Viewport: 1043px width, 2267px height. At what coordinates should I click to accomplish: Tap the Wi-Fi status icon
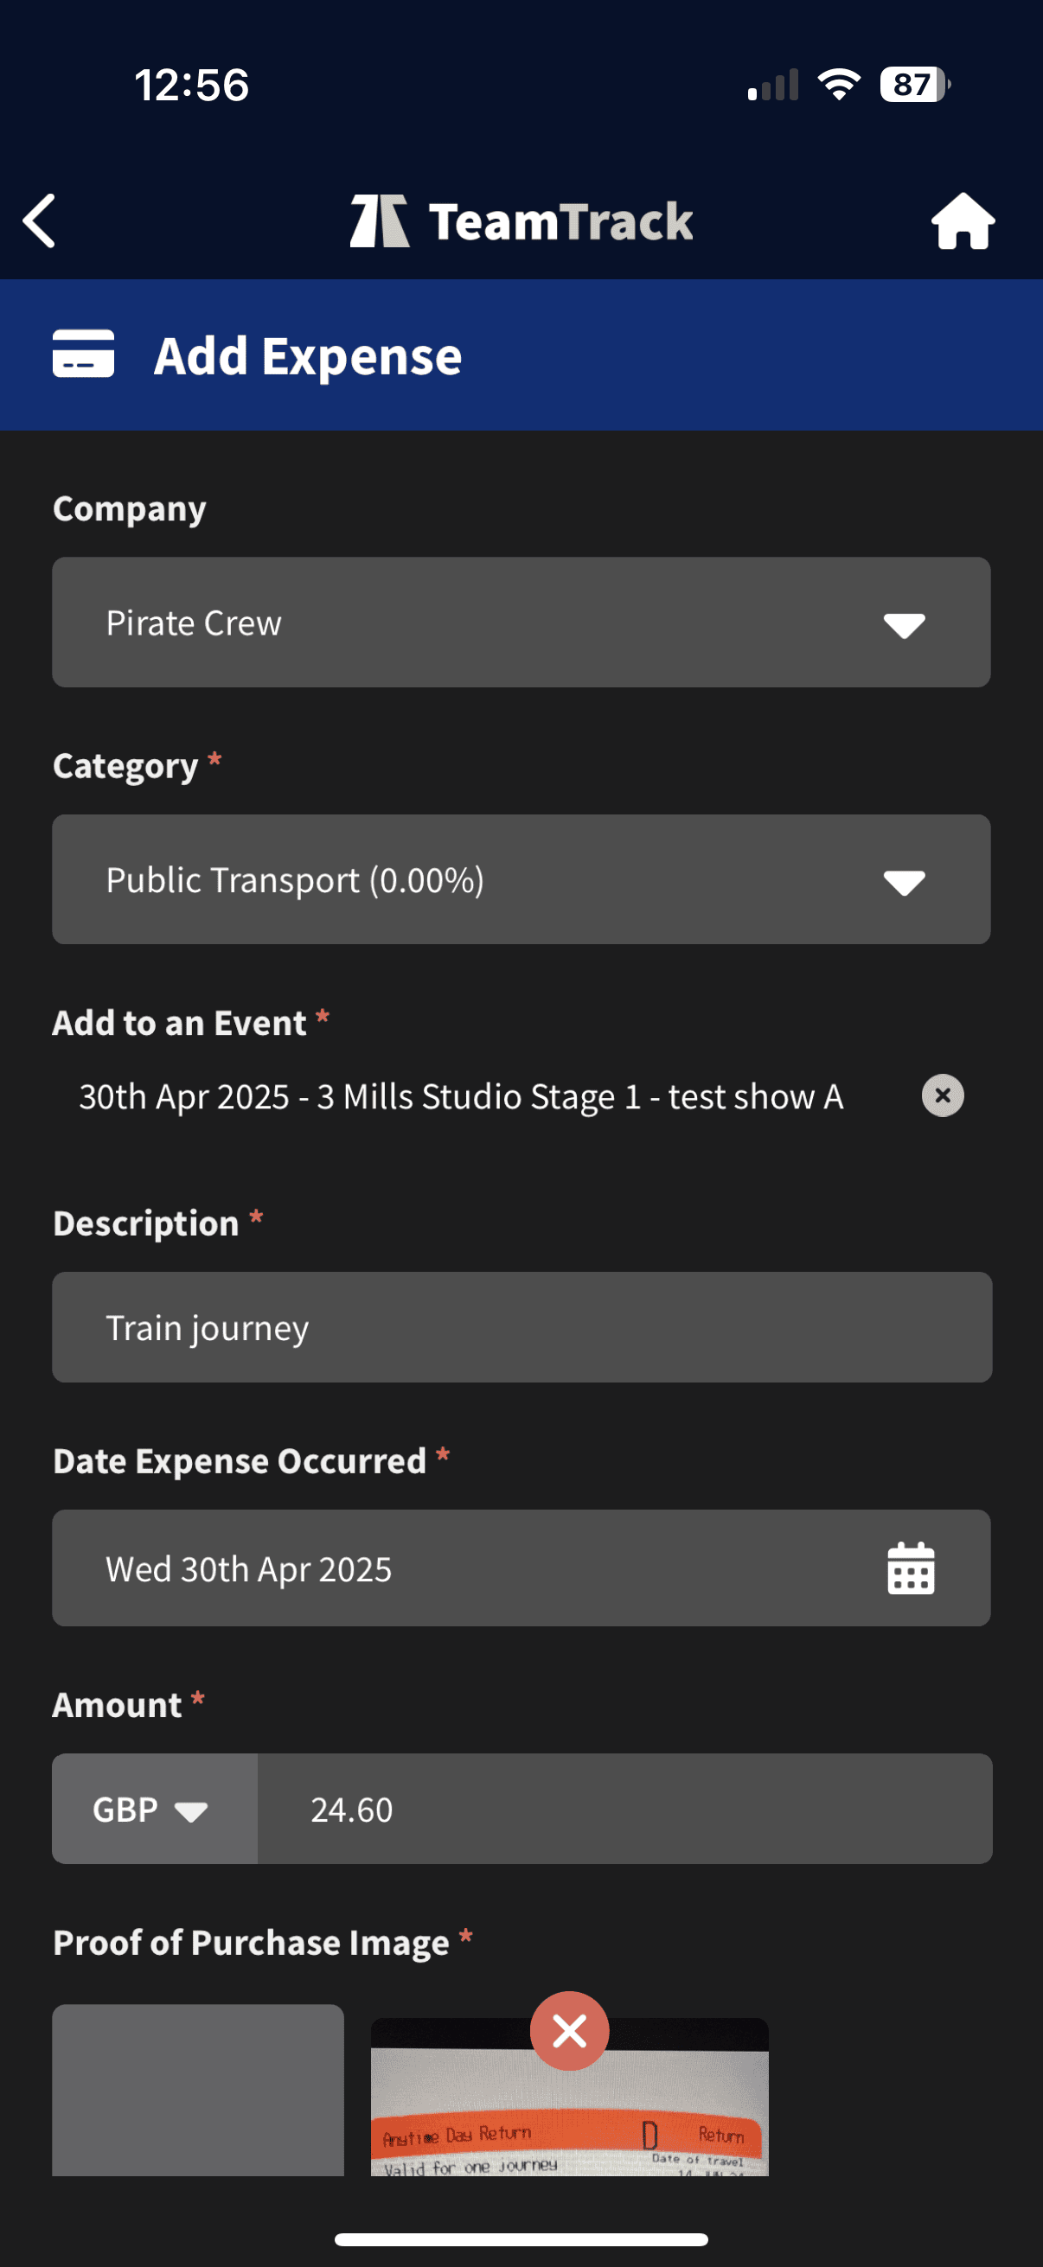click(839, 85)
